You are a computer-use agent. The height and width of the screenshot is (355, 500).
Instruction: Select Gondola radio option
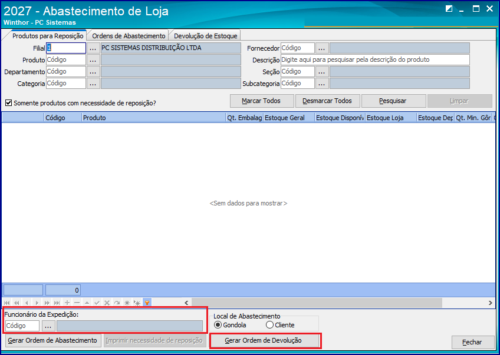point(218,325)
